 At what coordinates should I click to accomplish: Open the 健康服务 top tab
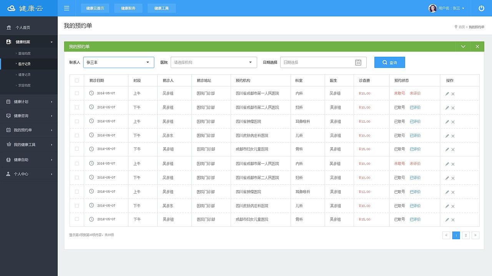(128, 8)
